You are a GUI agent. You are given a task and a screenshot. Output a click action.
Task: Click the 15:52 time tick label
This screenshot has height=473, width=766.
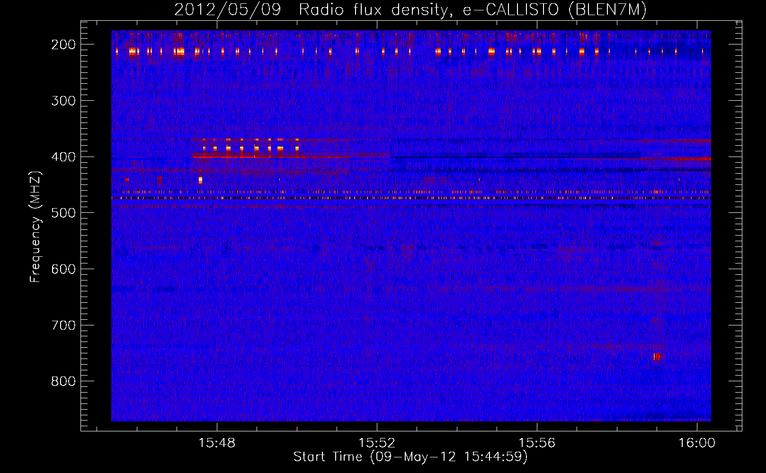(x=377, y=443)
